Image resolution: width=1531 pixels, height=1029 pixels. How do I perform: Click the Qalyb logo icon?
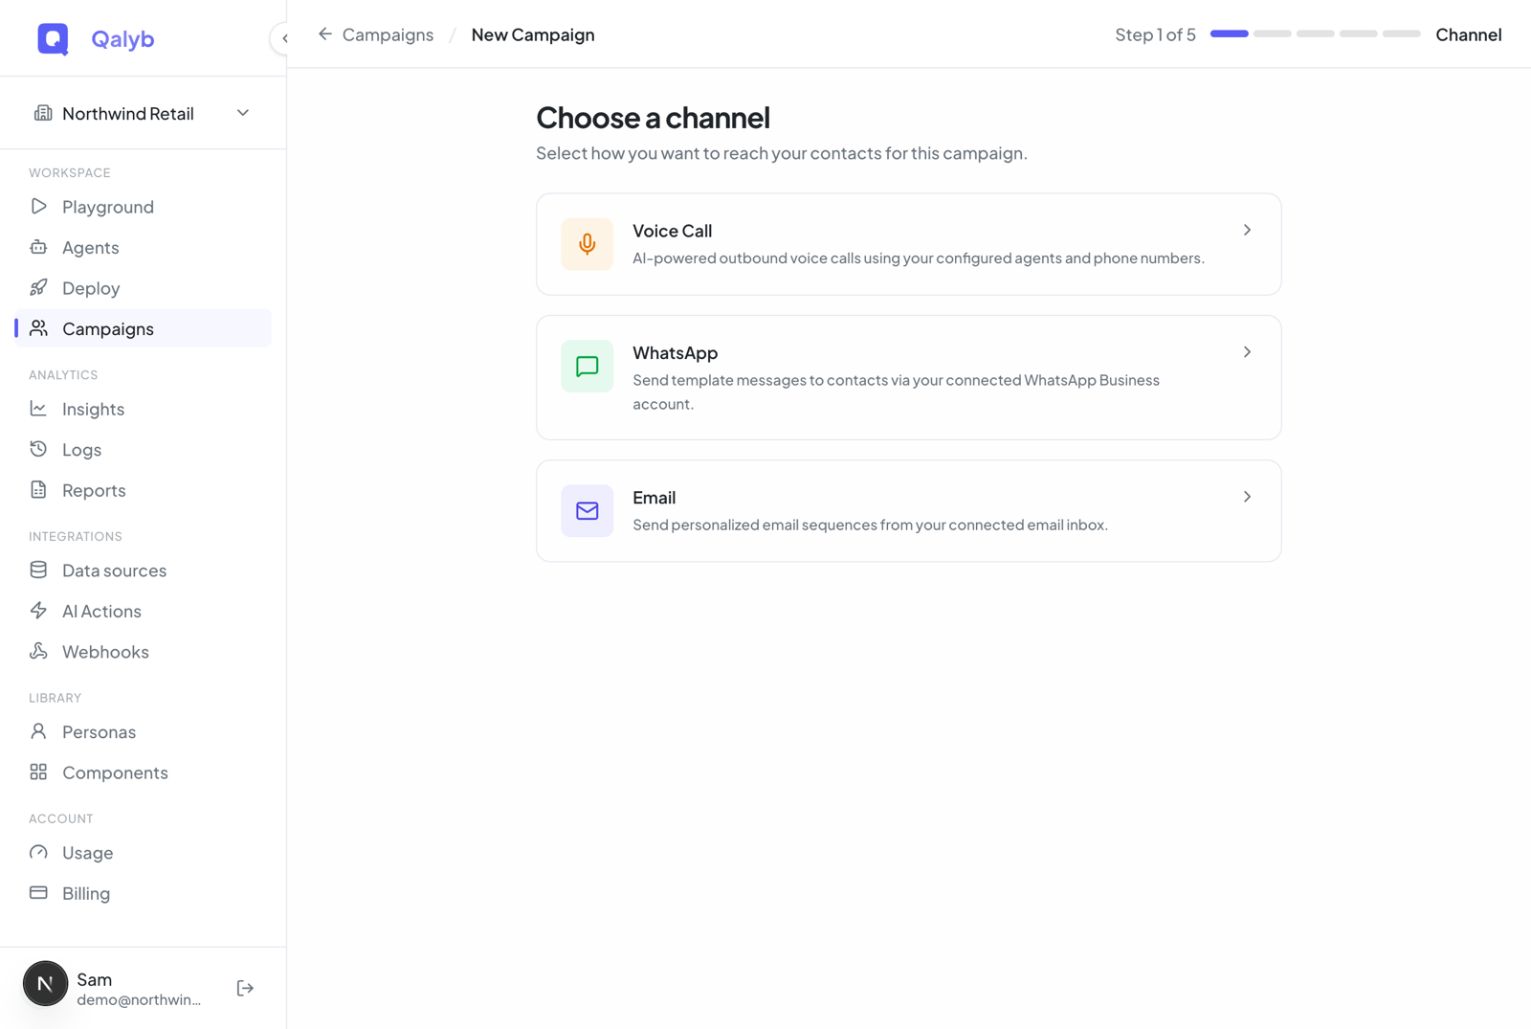pyautogui.click(x=53, y=38)
